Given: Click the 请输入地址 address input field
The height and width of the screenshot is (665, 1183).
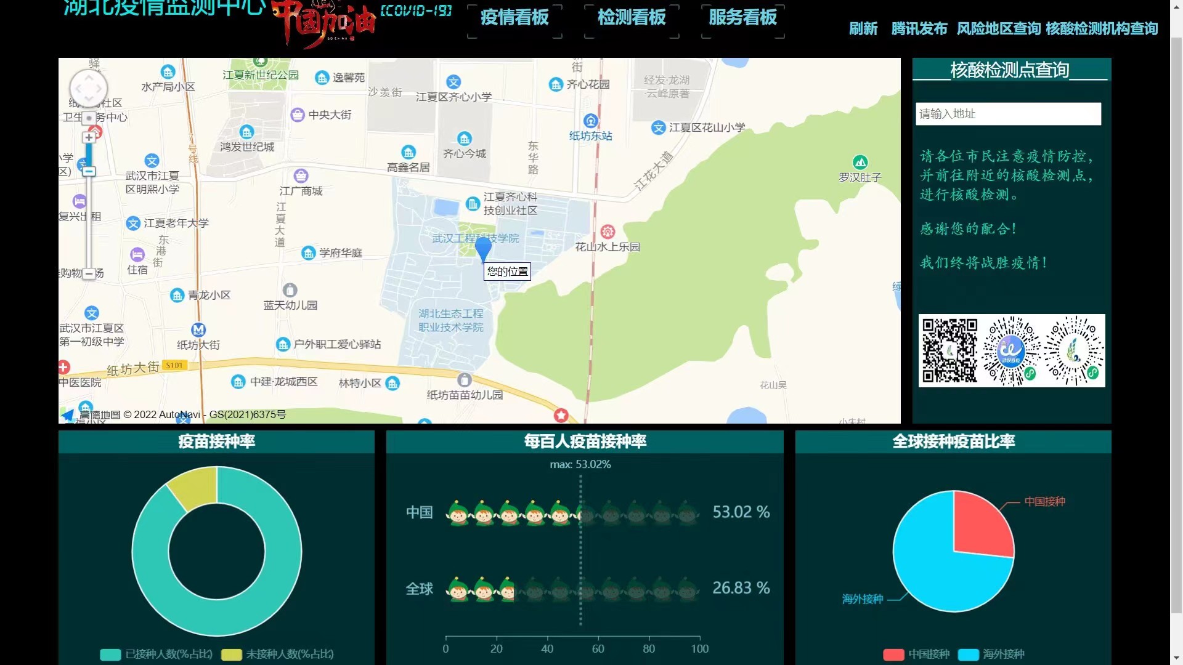Looking at the screenshot, I should point(1008,114).
